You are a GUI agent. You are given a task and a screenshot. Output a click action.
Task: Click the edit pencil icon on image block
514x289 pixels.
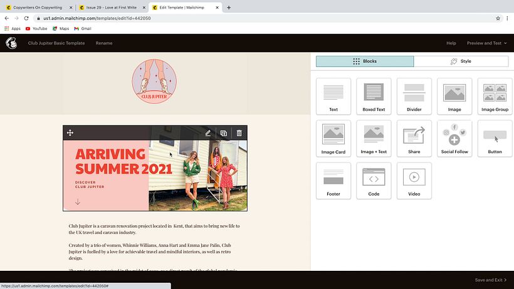click(x=208, y=133)
